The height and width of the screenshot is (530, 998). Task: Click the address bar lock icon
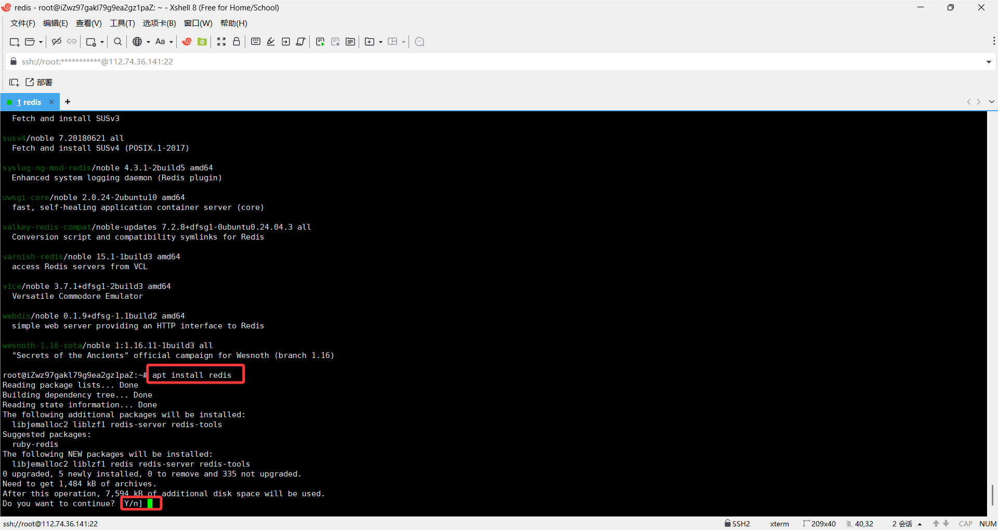click(x=14, y=61)
